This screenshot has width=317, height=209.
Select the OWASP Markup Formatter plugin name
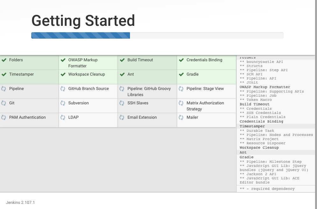coord(83,63)
